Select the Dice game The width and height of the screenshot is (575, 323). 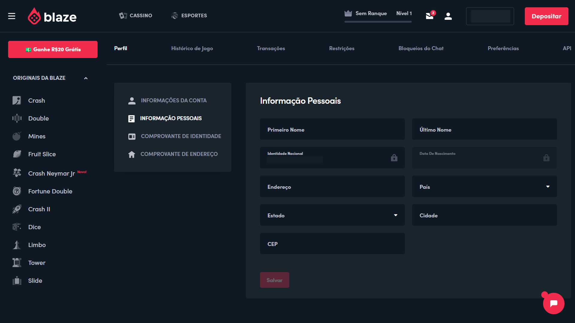(x=34, y=227)
